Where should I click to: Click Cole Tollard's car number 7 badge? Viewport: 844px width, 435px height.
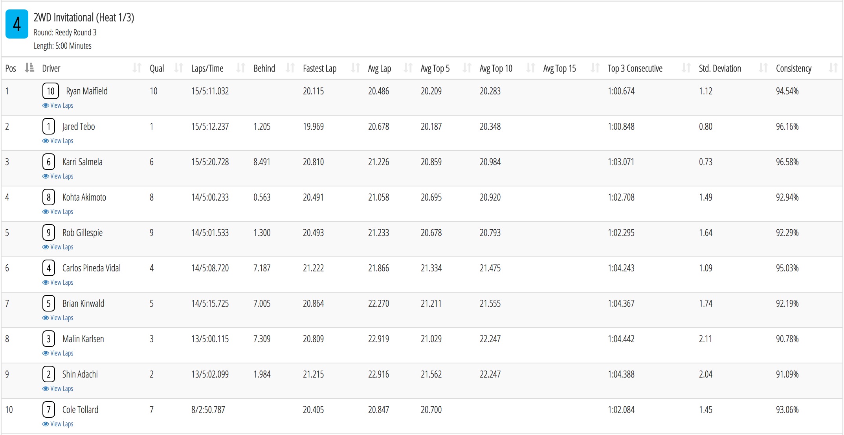[49, 410]
